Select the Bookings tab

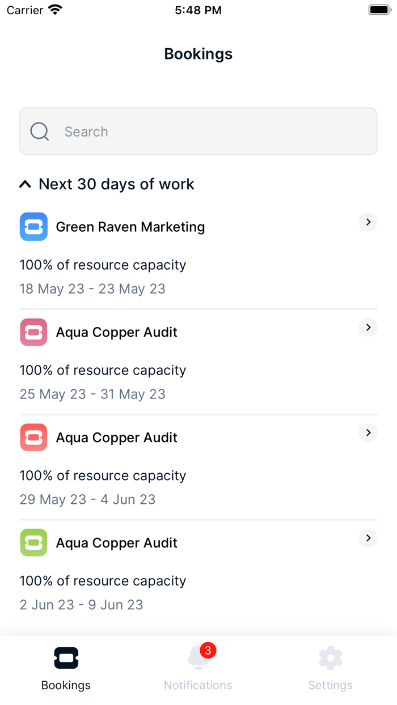[x=66, y=669]
